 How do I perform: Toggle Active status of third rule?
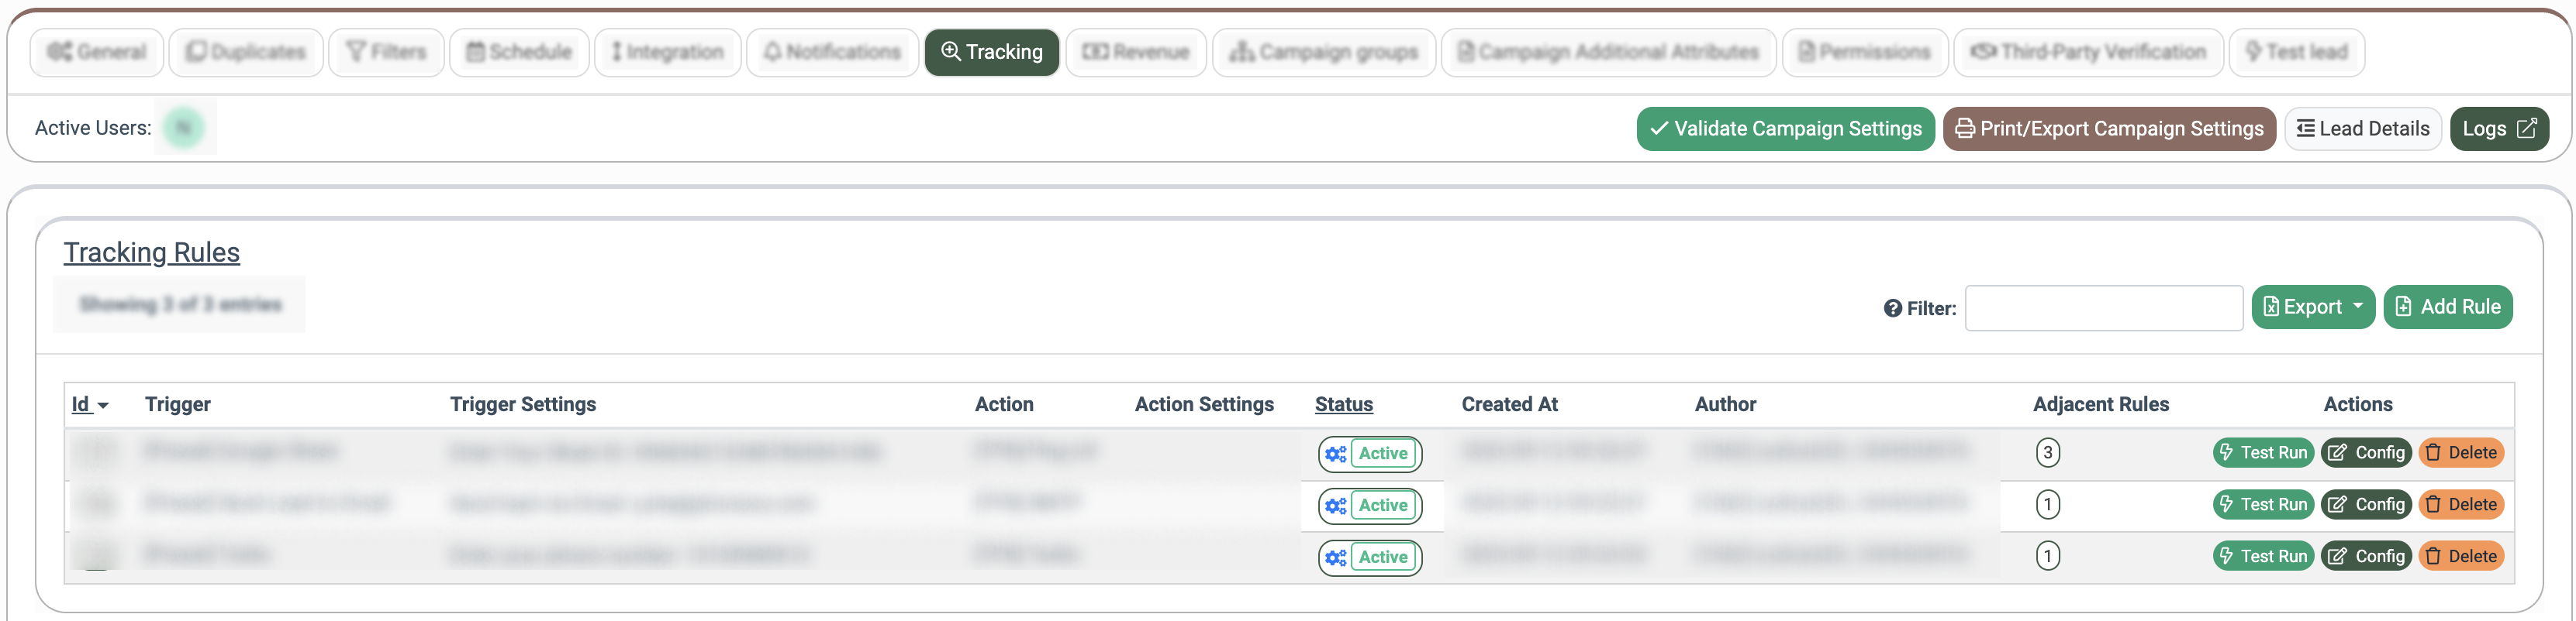click(x=1382, y=557)
